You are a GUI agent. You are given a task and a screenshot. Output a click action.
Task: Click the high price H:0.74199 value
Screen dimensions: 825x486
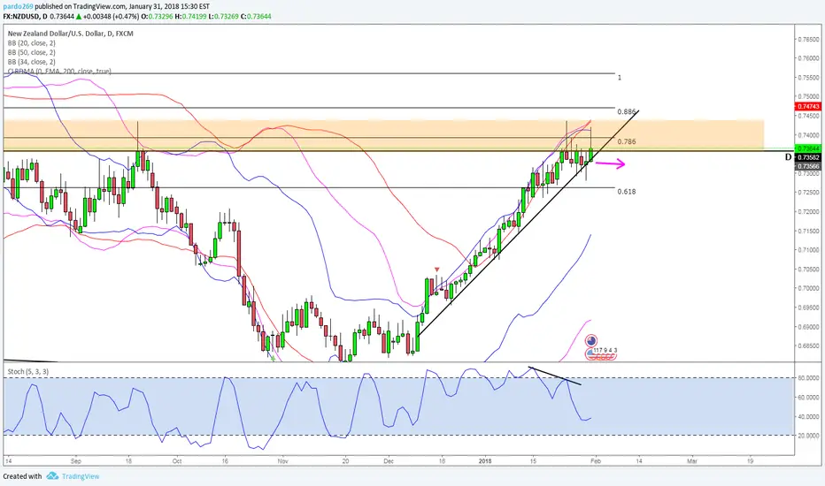(191, 16)
